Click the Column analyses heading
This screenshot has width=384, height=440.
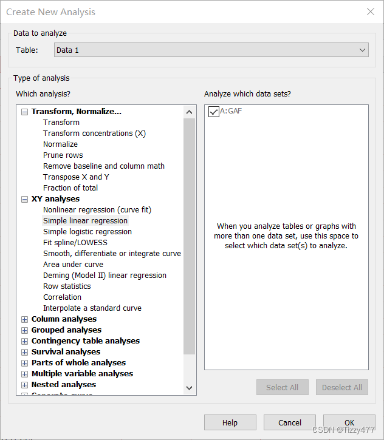pos(64,319)
